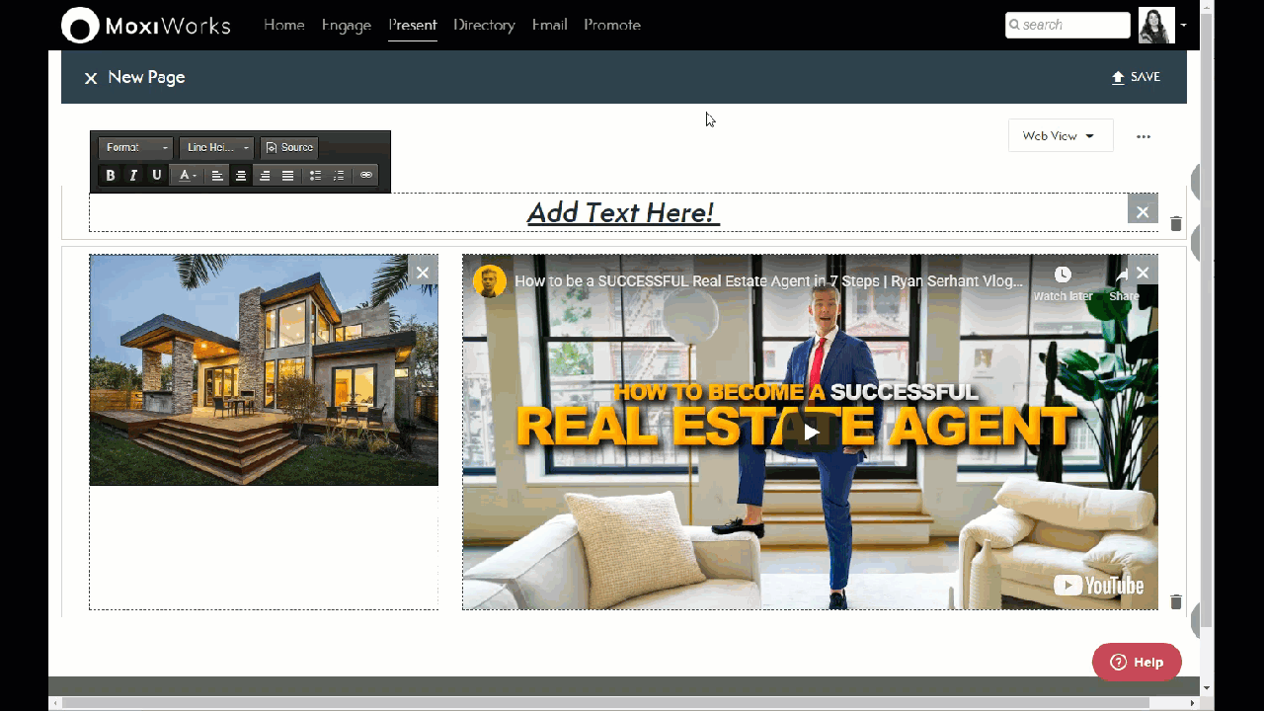This screenshot has width=1264, height=711.
Task: Insert a bulleted list
Action: pyautogui.click(x=315, y=176)
